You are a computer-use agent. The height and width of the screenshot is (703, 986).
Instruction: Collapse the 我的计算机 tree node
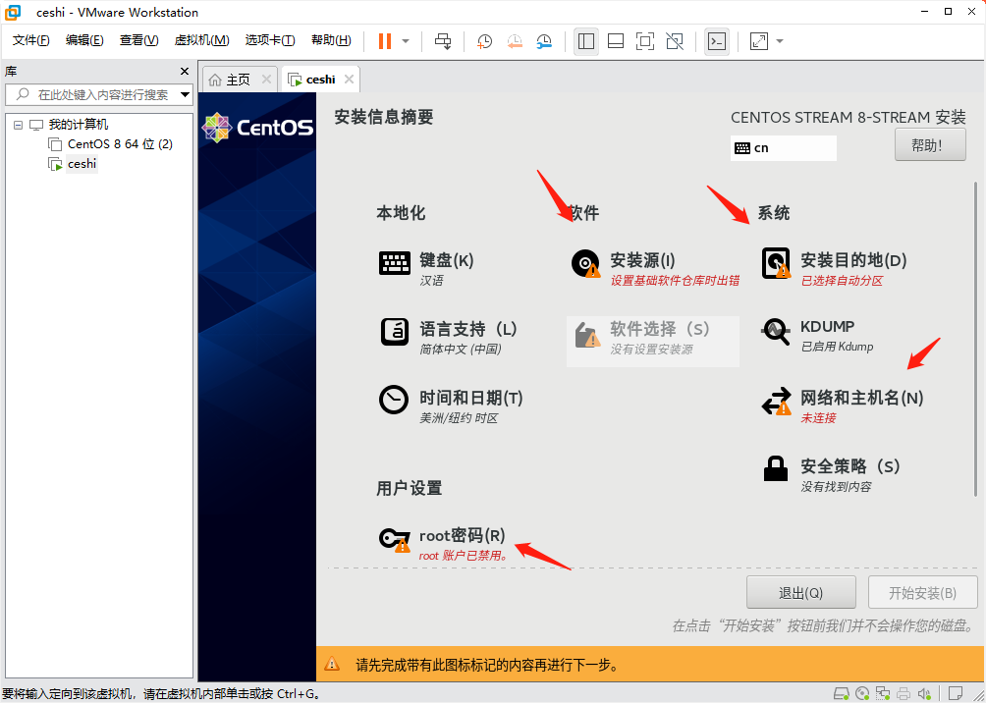(x=18, y=125)
